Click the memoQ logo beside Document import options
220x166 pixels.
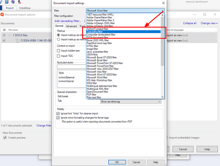(x=2, y=14)
